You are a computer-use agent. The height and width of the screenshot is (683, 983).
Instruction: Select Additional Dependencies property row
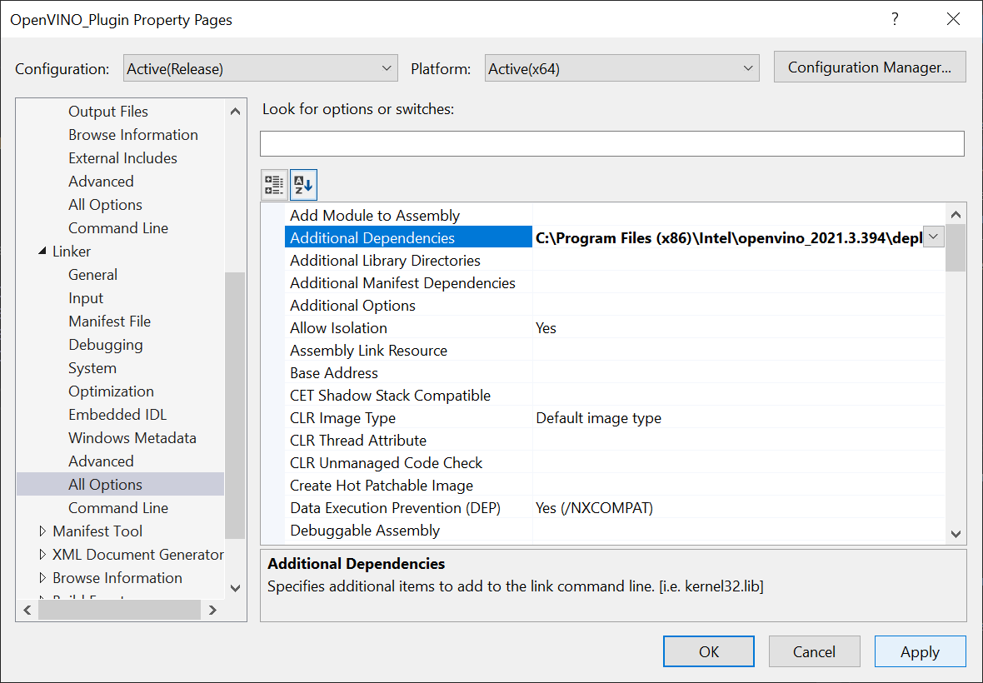pos(409,237)
